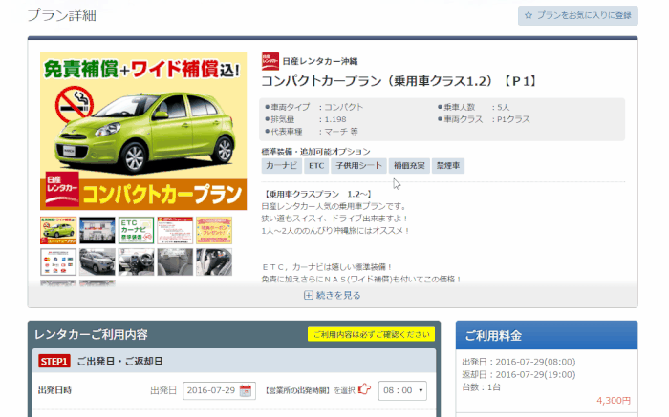The height and width of the screenshot is (417, 669).
Task: Click the 補償充実 option tag
Action: 409,166
